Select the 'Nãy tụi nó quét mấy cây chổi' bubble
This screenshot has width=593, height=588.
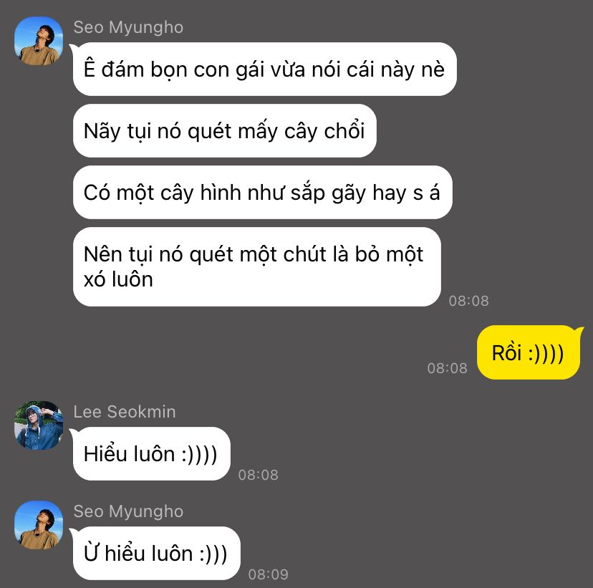(x=224, y=131)
